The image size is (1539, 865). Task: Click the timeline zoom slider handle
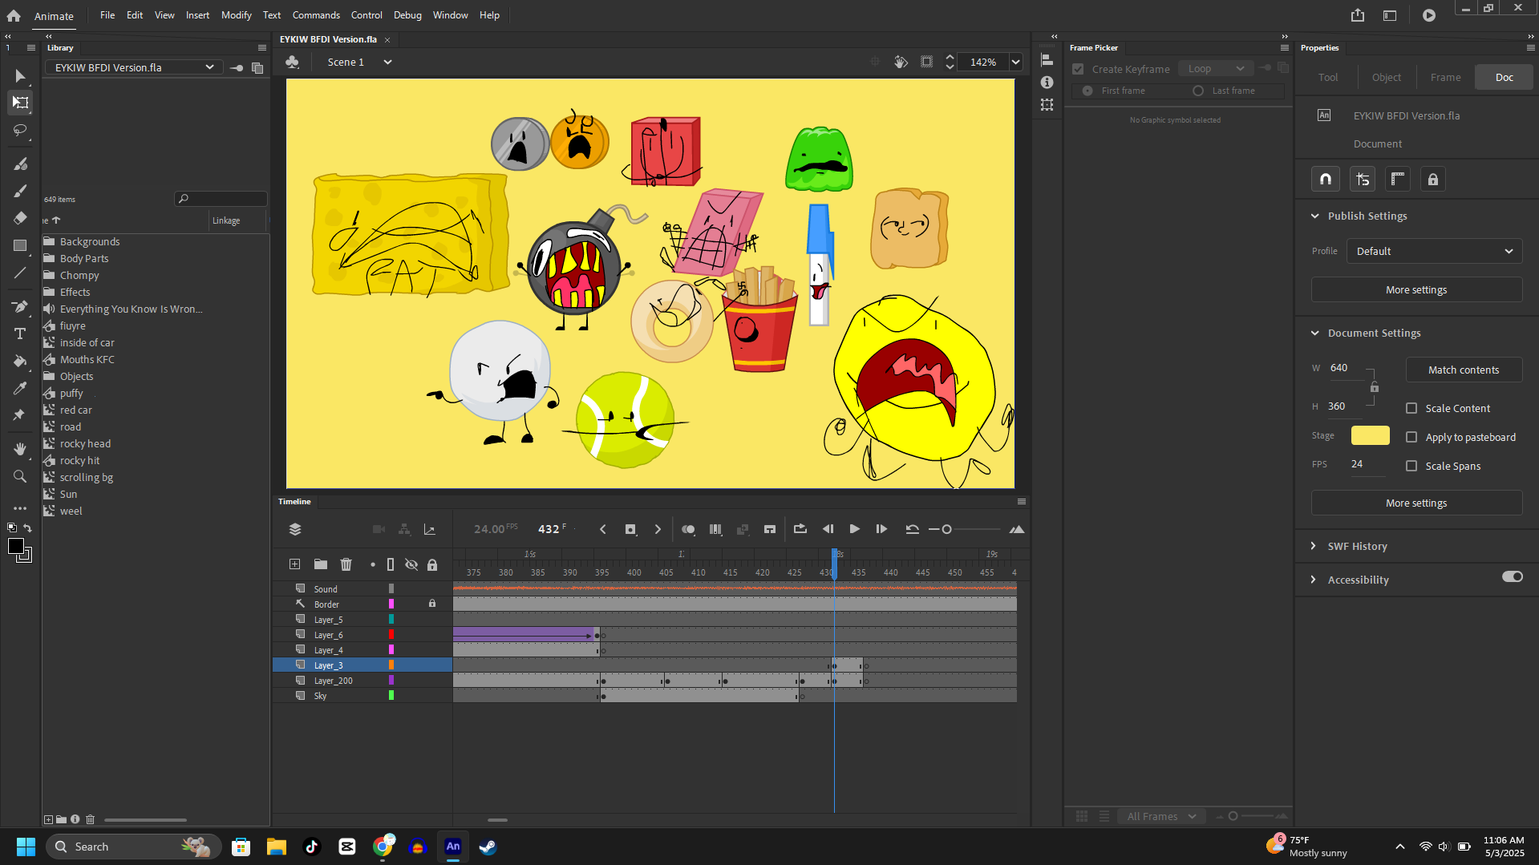point(946,529)
